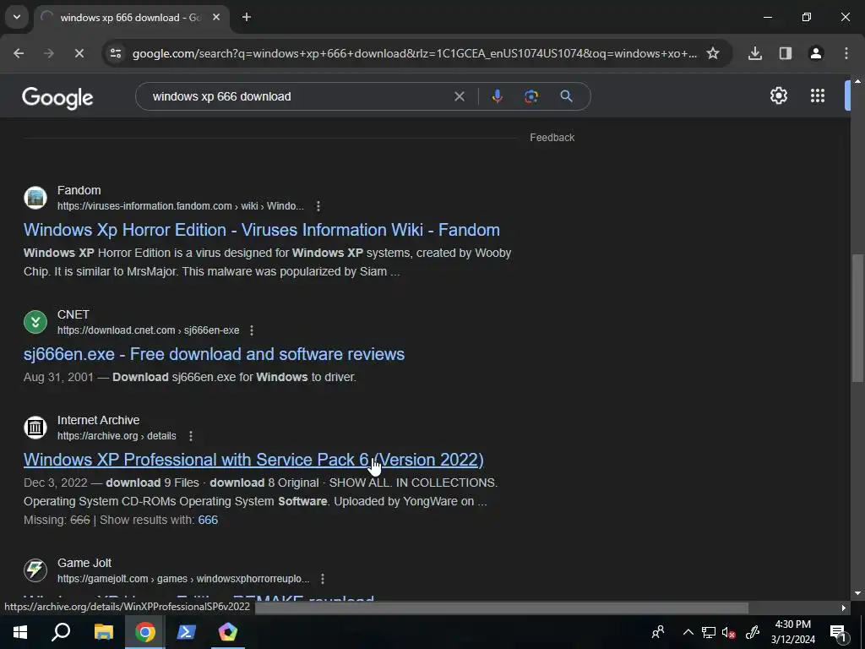Toggle Chrome side panel
The height and width of the screenshot is (649, 865).
click(786, 53)
